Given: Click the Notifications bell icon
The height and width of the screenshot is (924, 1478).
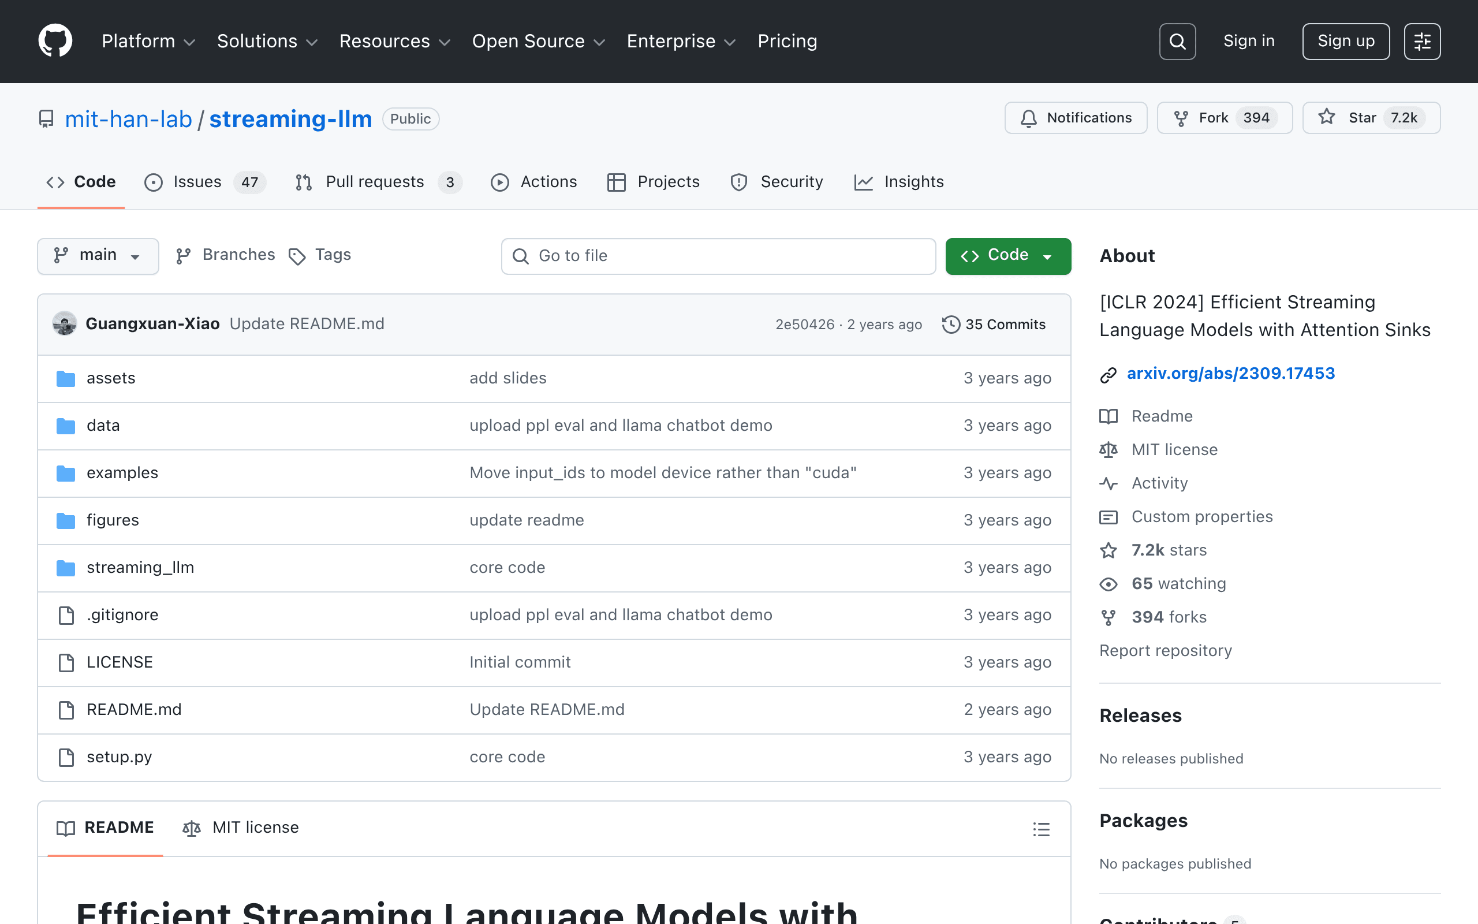Looking at the screenshot, I should tap(1028, 118).
